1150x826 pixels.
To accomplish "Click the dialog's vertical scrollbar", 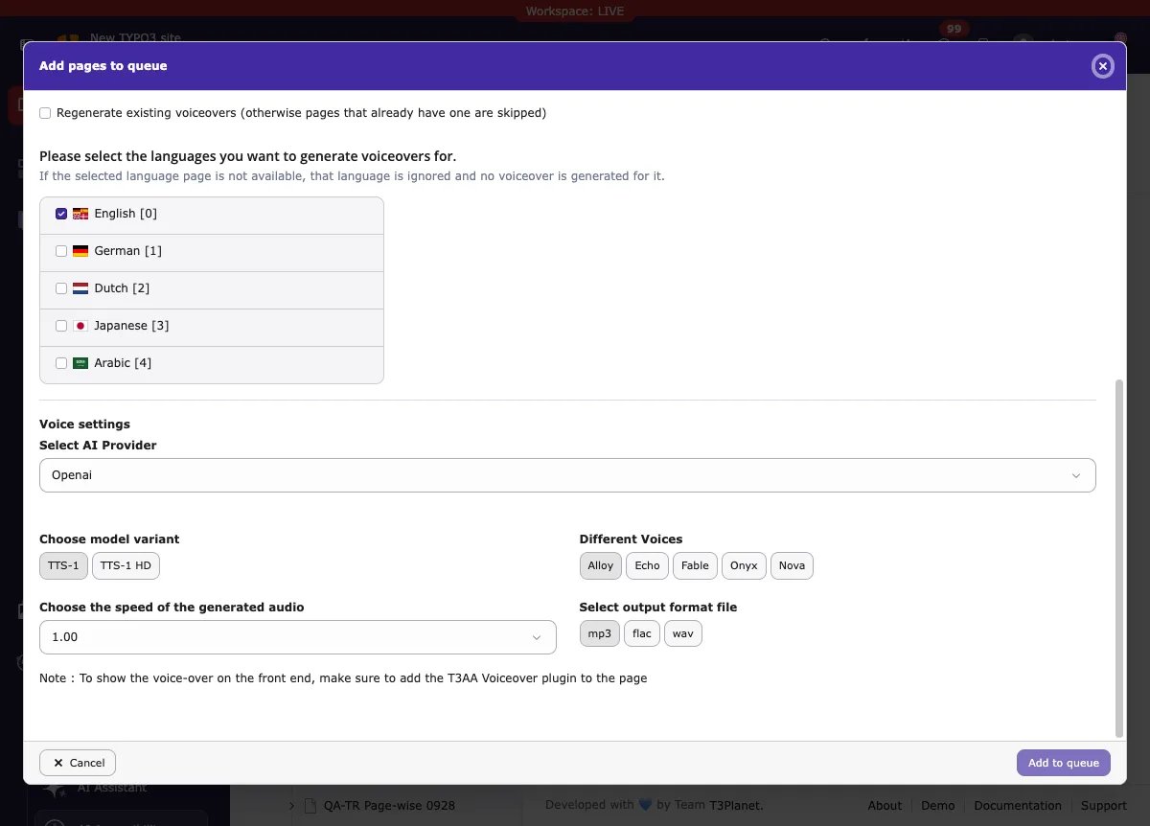I will [x=1120, y=558].
